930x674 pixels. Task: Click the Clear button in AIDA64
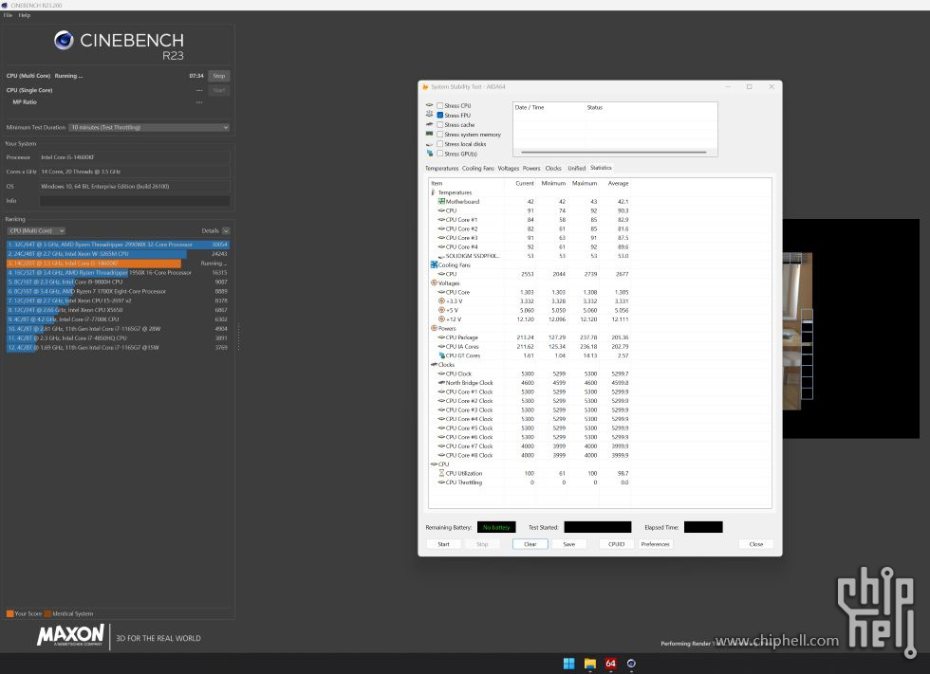tap(530, 544)
